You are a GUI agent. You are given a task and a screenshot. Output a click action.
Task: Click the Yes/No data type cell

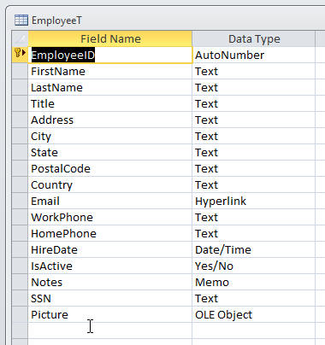(254, 266)
